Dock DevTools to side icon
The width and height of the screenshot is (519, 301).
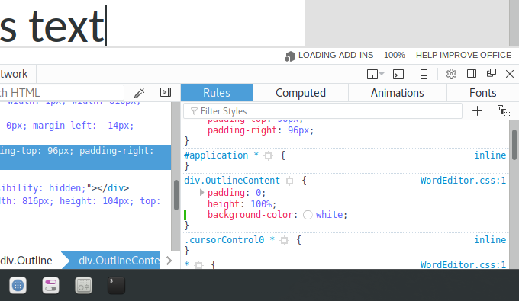(x=472, y=74)
